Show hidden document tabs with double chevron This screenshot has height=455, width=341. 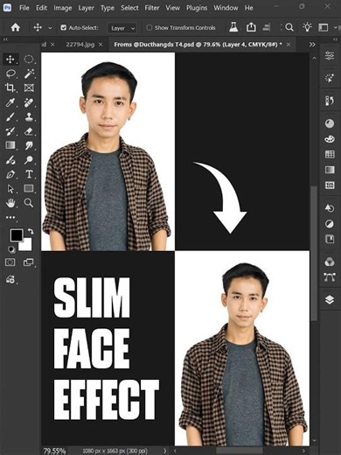(x=312, y=45)
